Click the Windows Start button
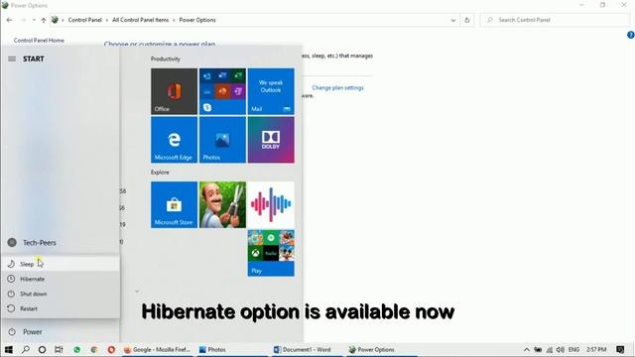635x357 pixels. click(x=9, y=349)
